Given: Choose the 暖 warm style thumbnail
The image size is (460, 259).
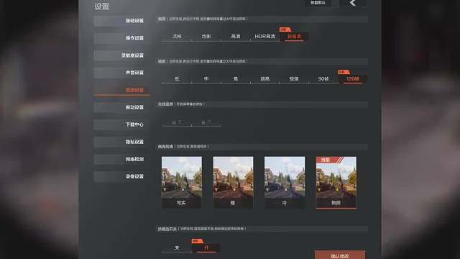Looking at the screenshot, I should click(233, 182).
